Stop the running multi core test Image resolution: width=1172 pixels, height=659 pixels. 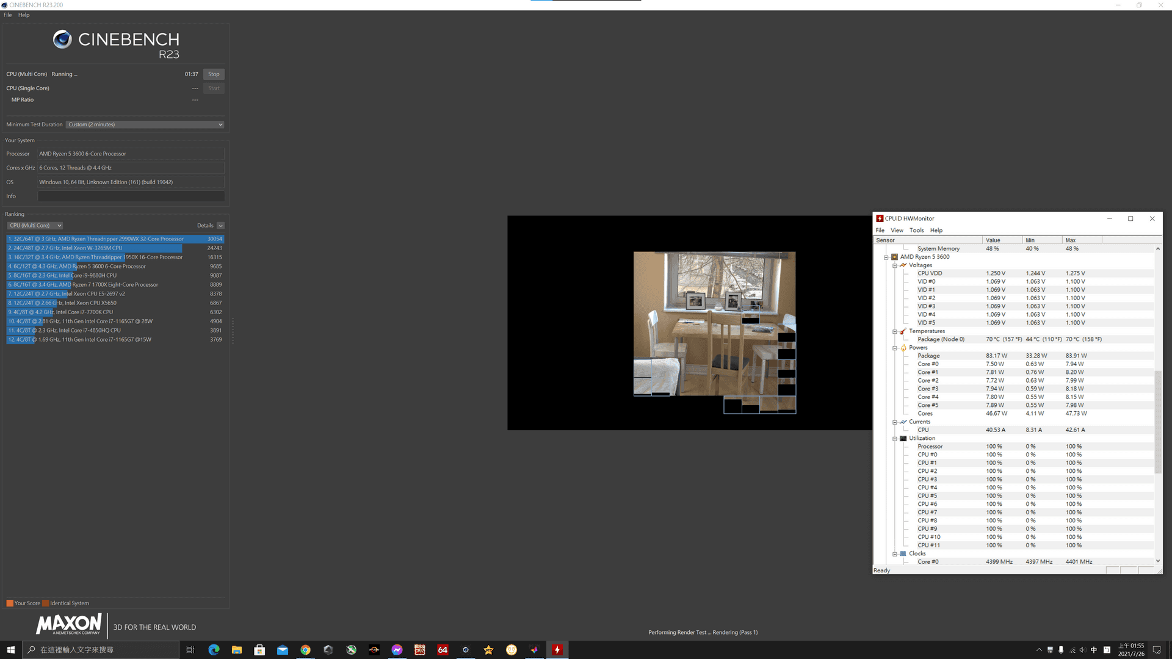pyautogui.click(x=214, y=74)
